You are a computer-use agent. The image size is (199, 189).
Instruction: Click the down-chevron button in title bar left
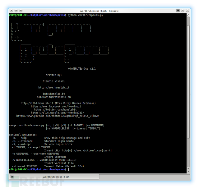coord(21,11)
